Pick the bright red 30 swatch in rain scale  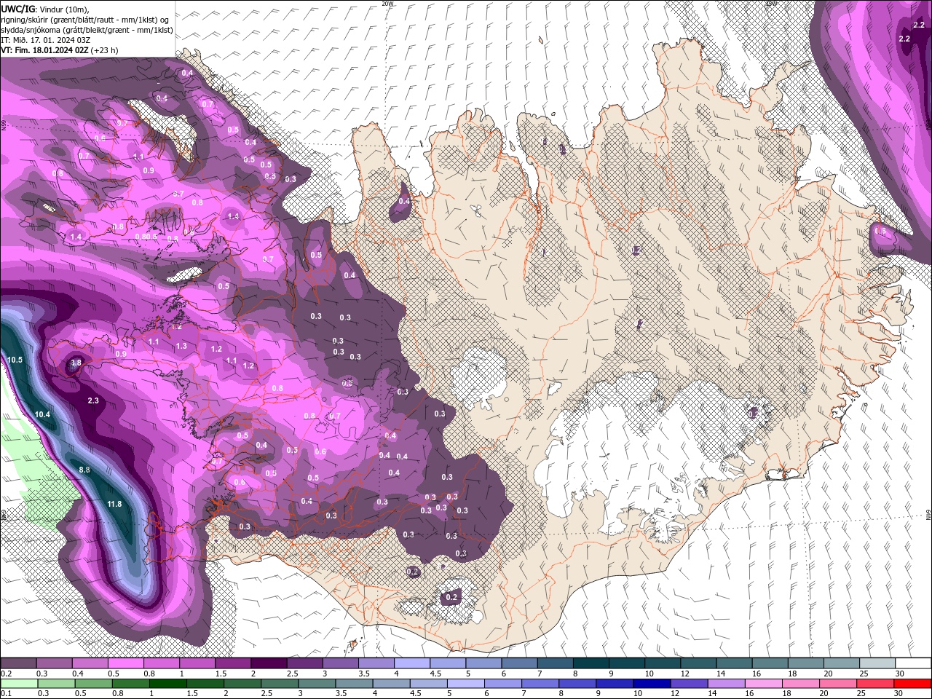click(x=913, y=684)
